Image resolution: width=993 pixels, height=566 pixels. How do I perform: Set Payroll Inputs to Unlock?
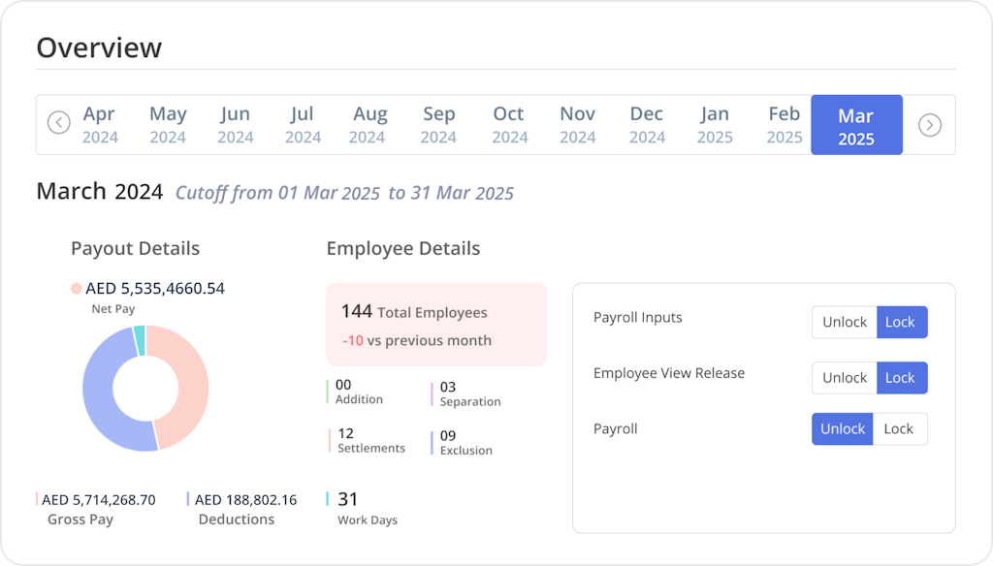click(x=843, y=322)
